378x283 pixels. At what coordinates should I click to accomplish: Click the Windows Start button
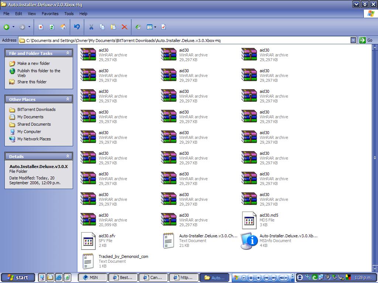[18, 277]
